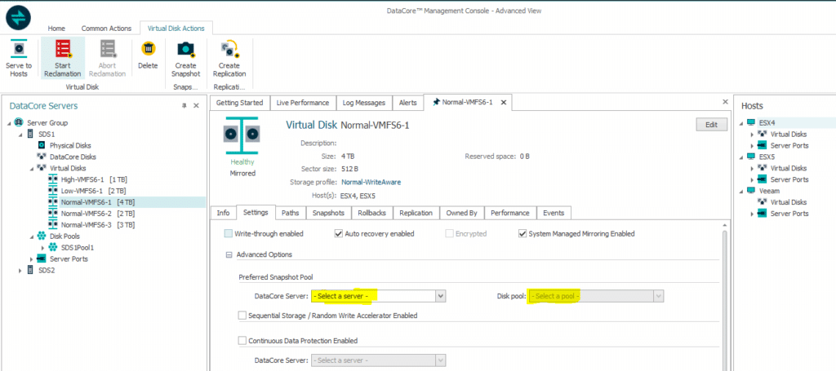
Task: Open the Replication sub-tab
Action: tap(416, 213)
